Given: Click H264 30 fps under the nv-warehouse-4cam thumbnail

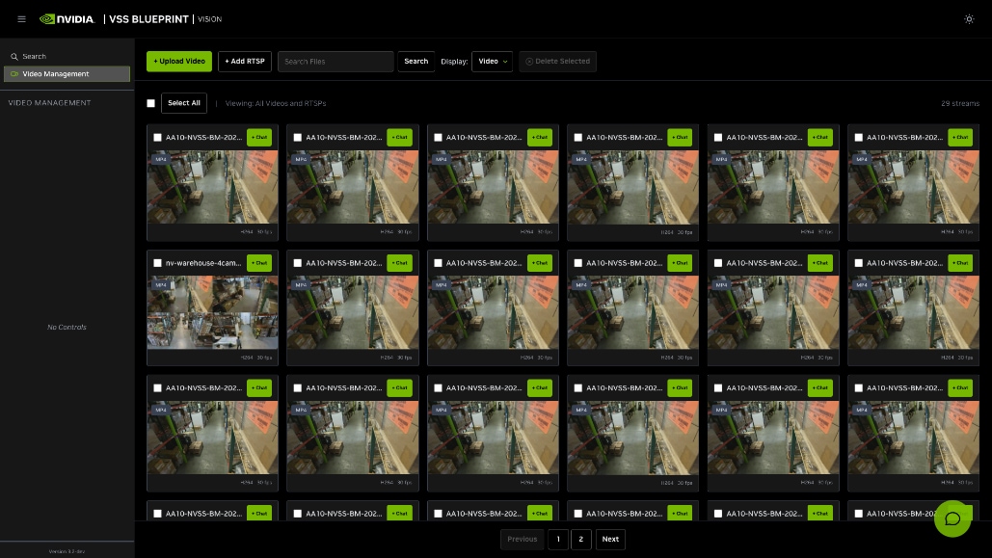Looking at the screenshot, I should pyautogui.click(x=256, y=358).
